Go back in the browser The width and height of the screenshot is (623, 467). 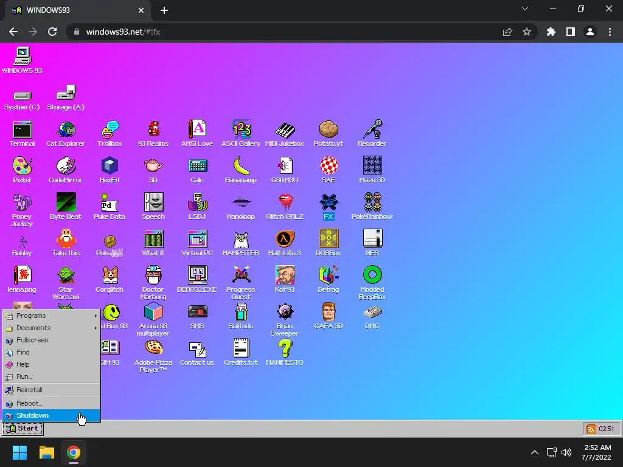(x=13, y=32)
